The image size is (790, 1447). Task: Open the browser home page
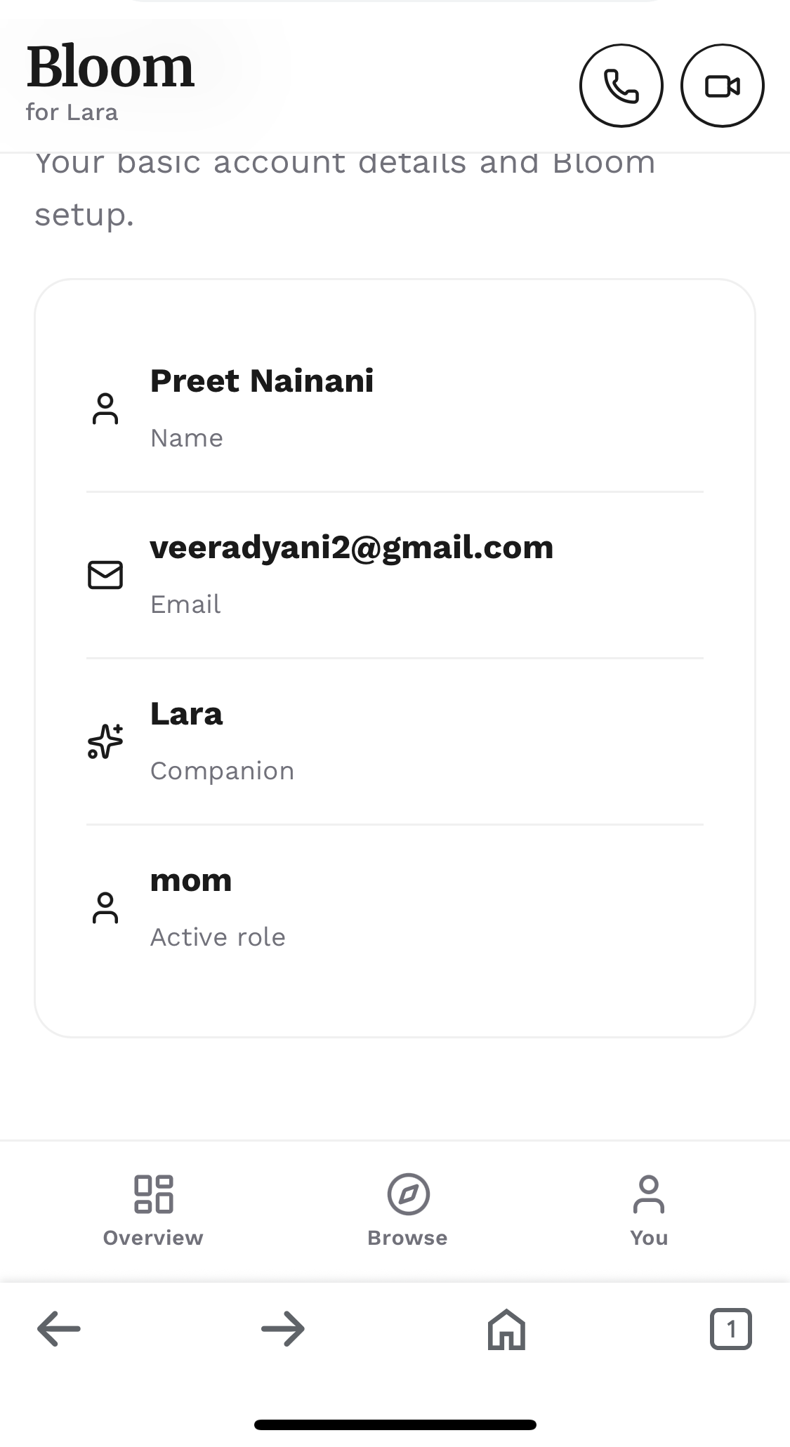pos(506,1328)
